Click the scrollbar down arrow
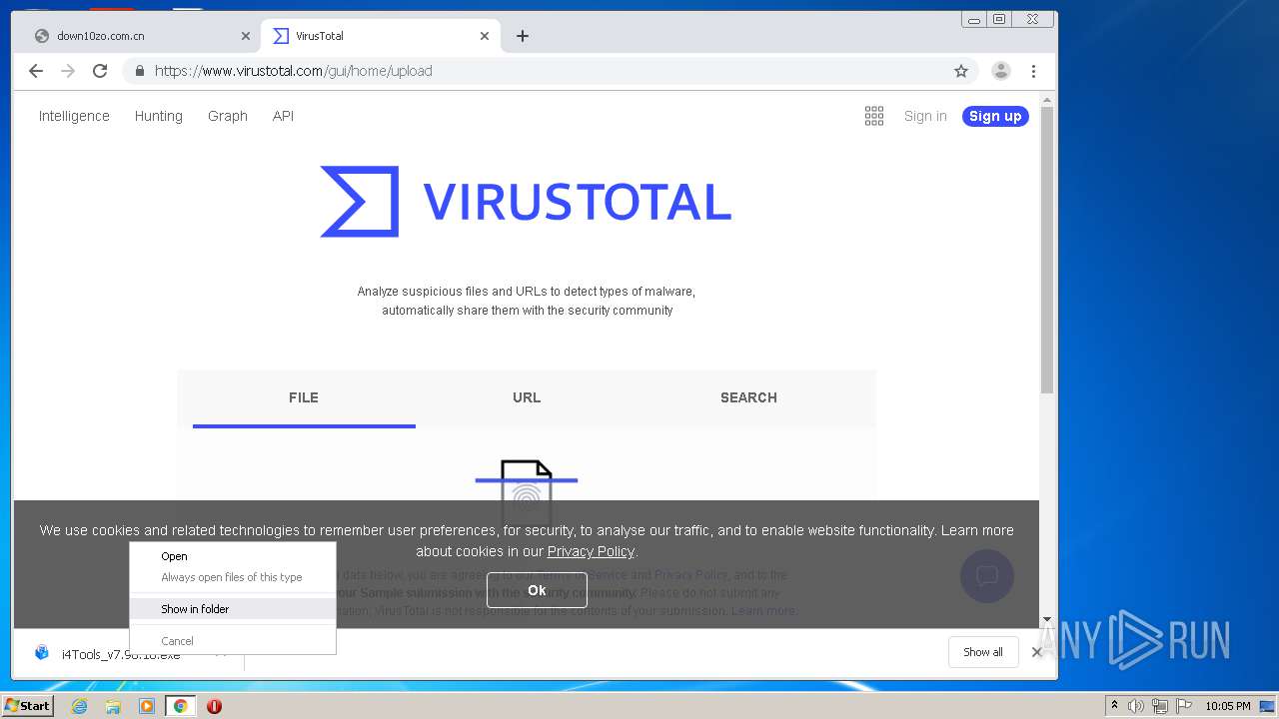 [x=1047, y=620]
